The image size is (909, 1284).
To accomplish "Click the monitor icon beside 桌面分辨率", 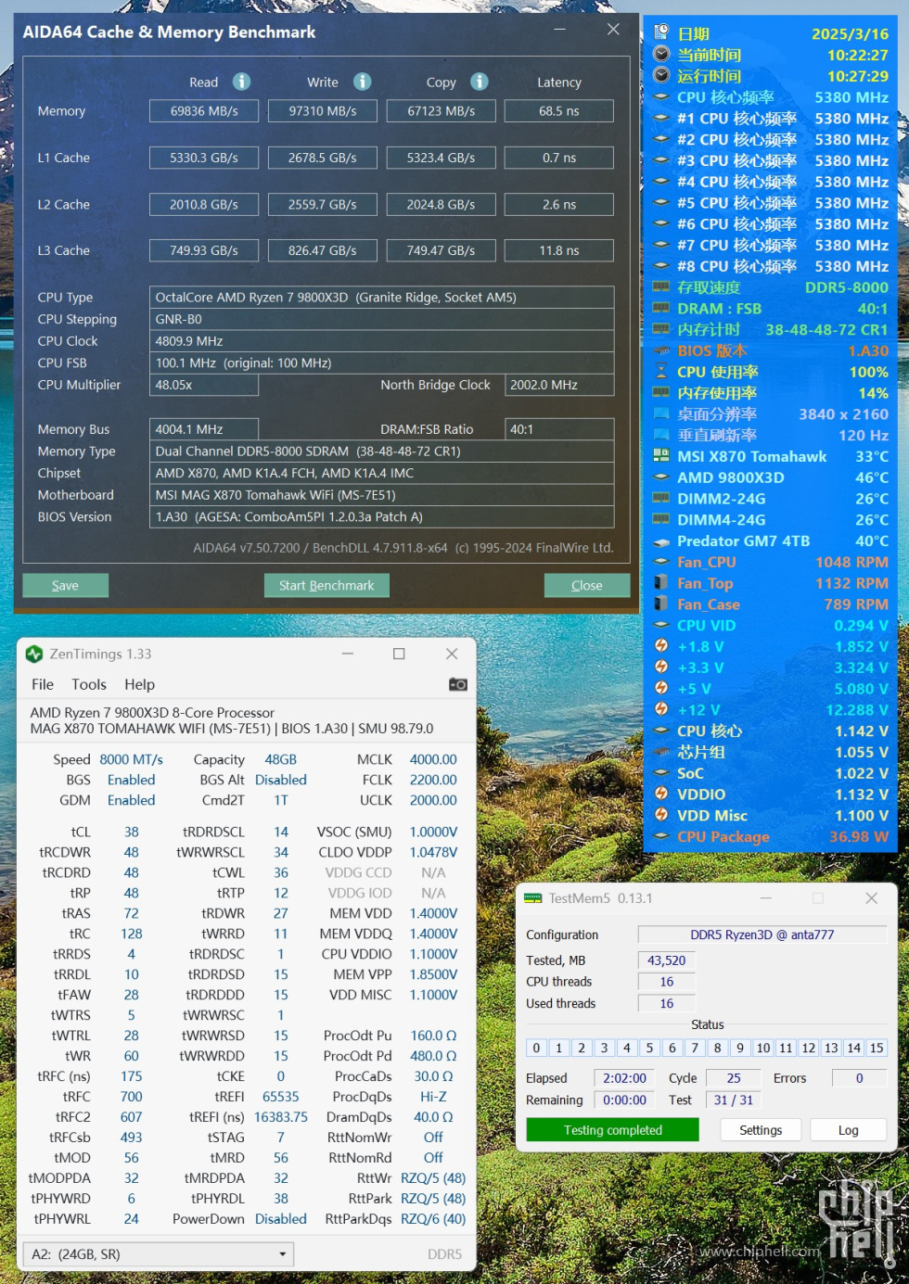I will pyautogui.click(x=661, y=413).
